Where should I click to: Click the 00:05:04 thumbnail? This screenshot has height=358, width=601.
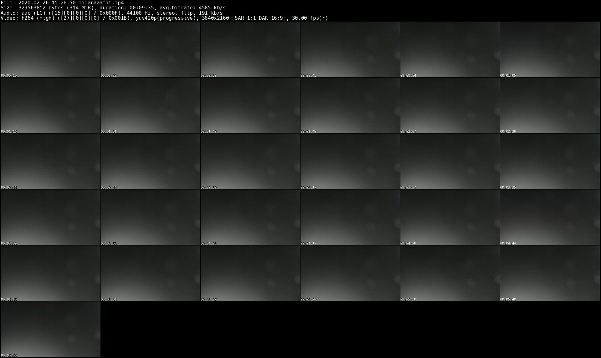(150, 273)
